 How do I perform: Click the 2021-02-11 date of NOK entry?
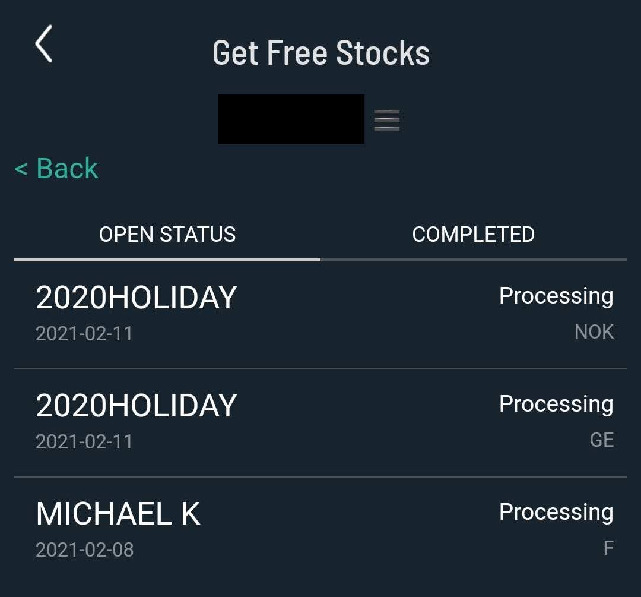click(84, 333)
